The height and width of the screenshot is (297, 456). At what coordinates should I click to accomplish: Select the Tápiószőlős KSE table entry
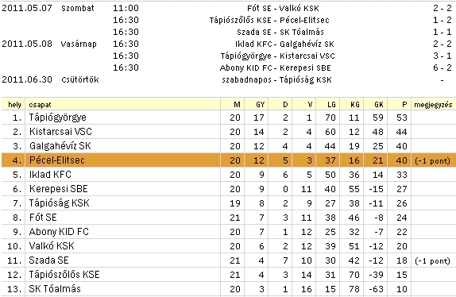coord(64,274)
